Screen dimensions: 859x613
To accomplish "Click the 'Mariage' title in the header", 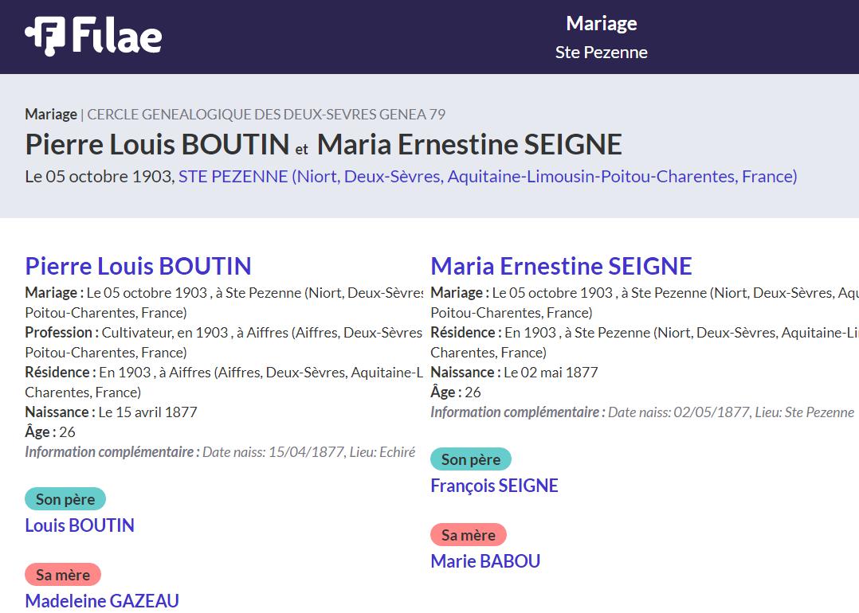I will tap(601, 24).
